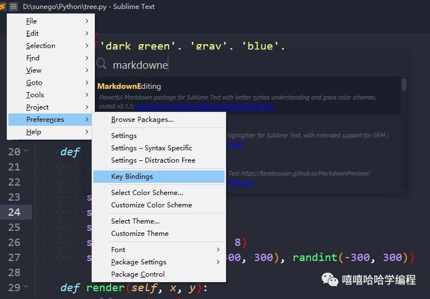The width and height of the screenshot is (430, 299).
Task: Choose Customize Color Scheme
Action: click(x=159, y=205)
